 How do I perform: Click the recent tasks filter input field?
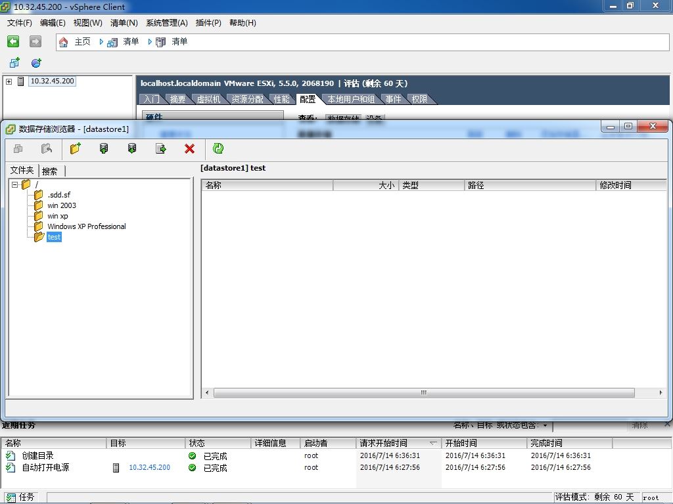click(590, 425)
